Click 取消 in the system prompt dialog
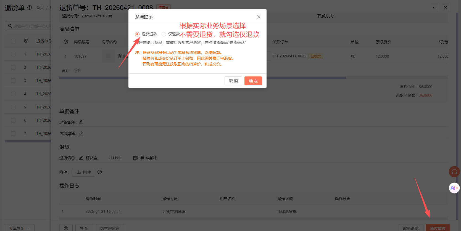The image size is (461, 231). click(233, 81)
